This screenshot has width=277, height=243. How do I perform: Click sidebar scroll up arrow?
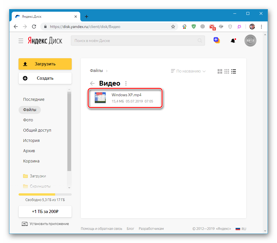[x=69, y=90]
